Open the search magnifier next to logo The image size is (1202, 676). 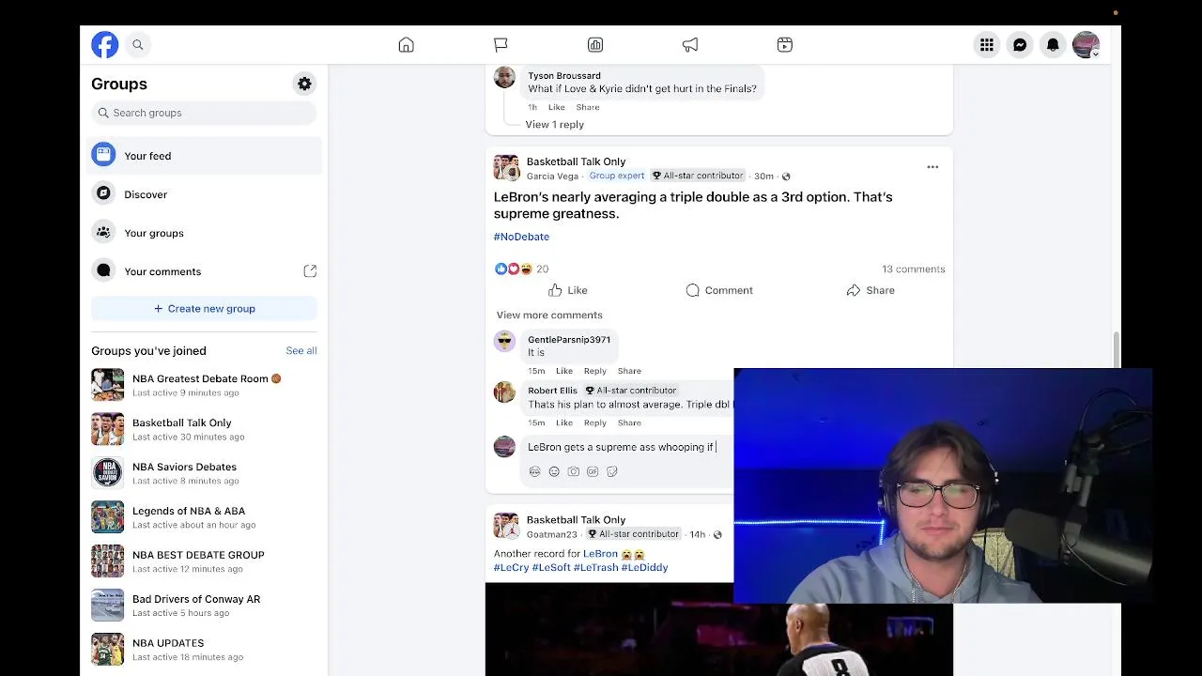(x=137, y=44)
